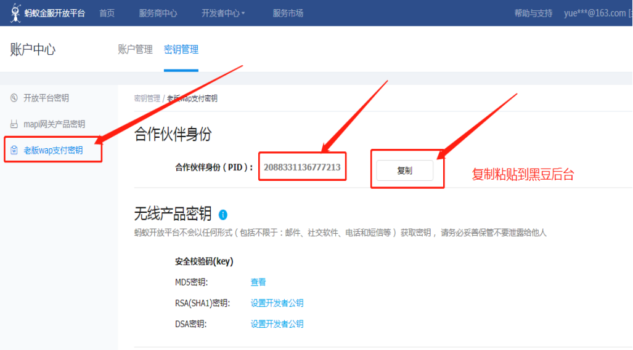Click the wap icon beside 老版wap支付密钥

pos(14,150)
